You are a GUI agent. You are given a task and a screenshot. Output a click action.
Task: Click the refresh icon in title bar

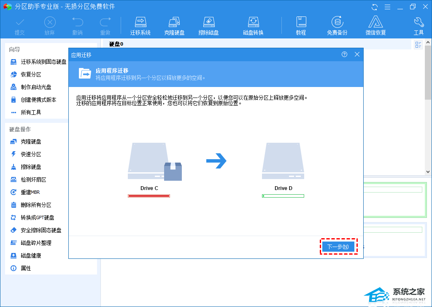(x=375, y=7)
